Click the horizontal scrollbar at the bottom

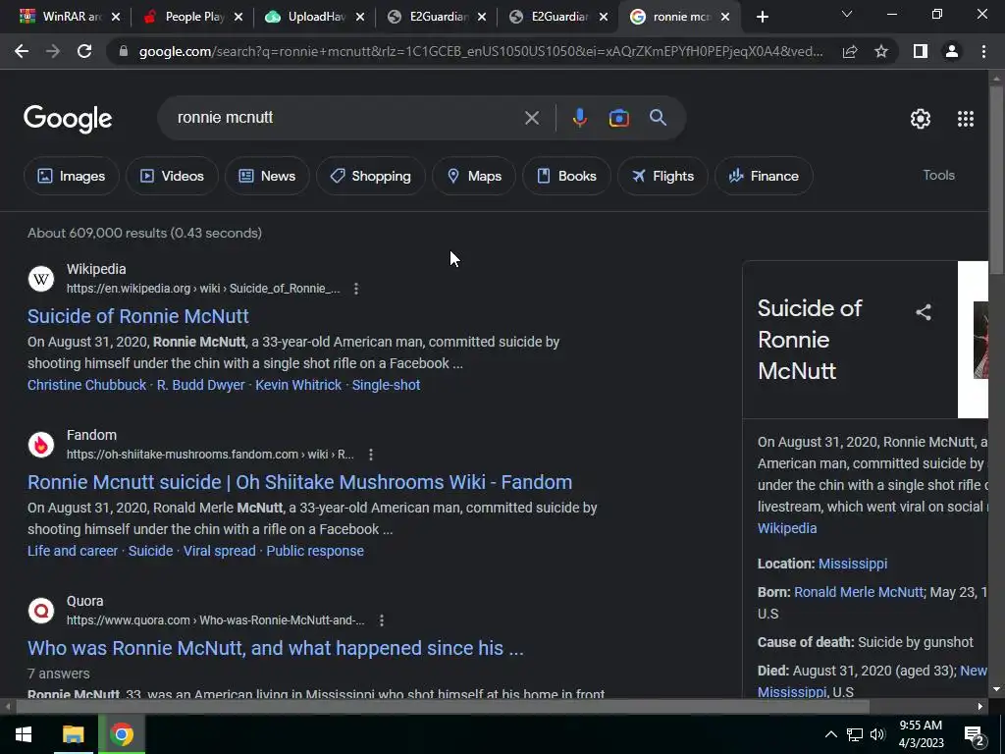tap(443, 707)
